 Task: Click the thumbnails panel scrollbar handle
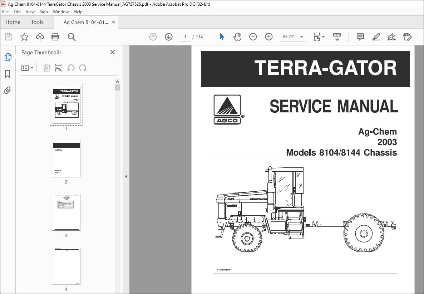117,88
